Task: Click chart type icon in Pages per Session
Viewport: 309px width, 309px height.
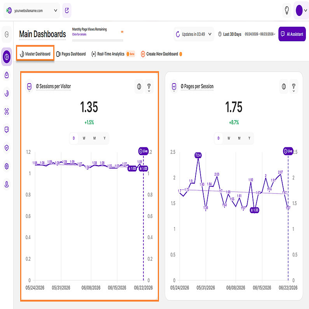Action: point(174,87)
